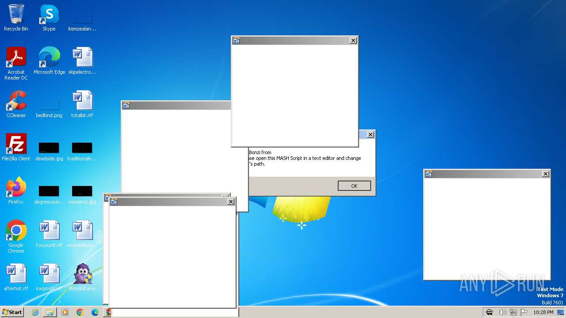Open Google Chrome desktop shortcut

[16, 236]
